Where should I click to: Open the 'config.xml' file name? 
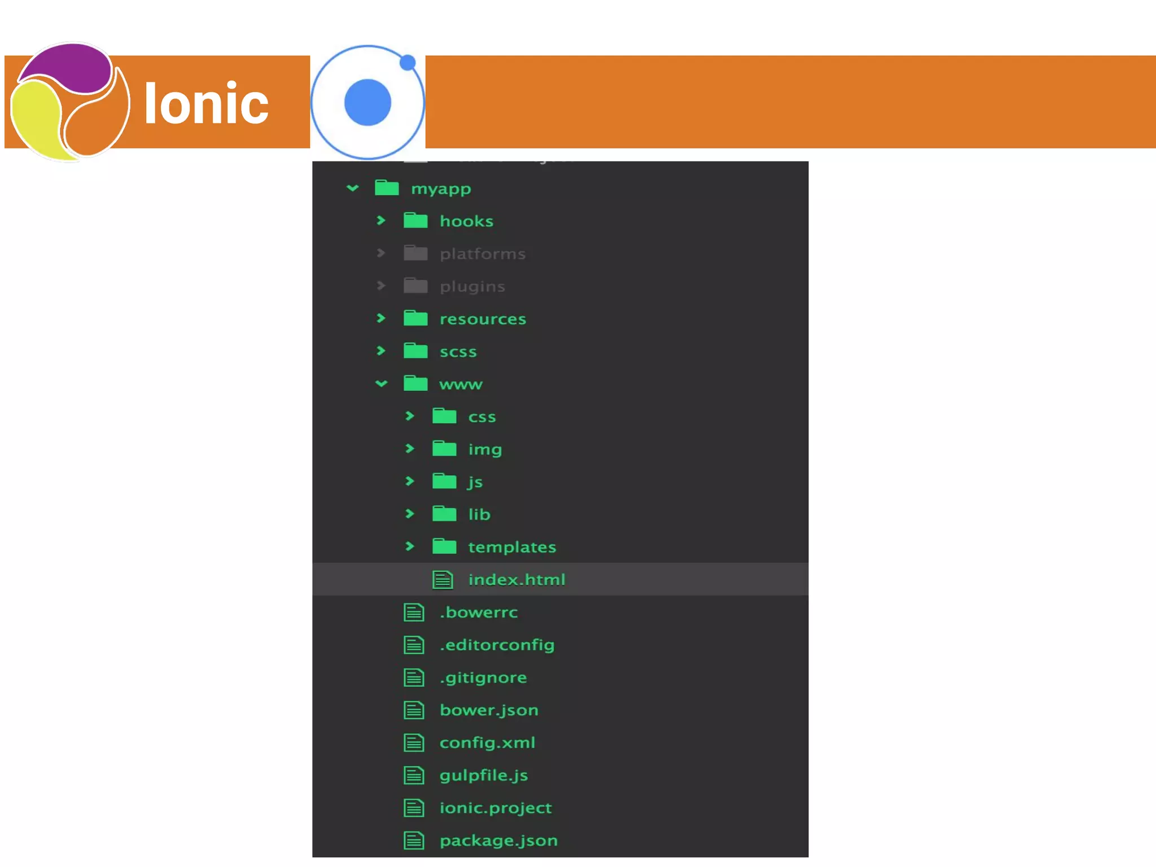[487, 743]
